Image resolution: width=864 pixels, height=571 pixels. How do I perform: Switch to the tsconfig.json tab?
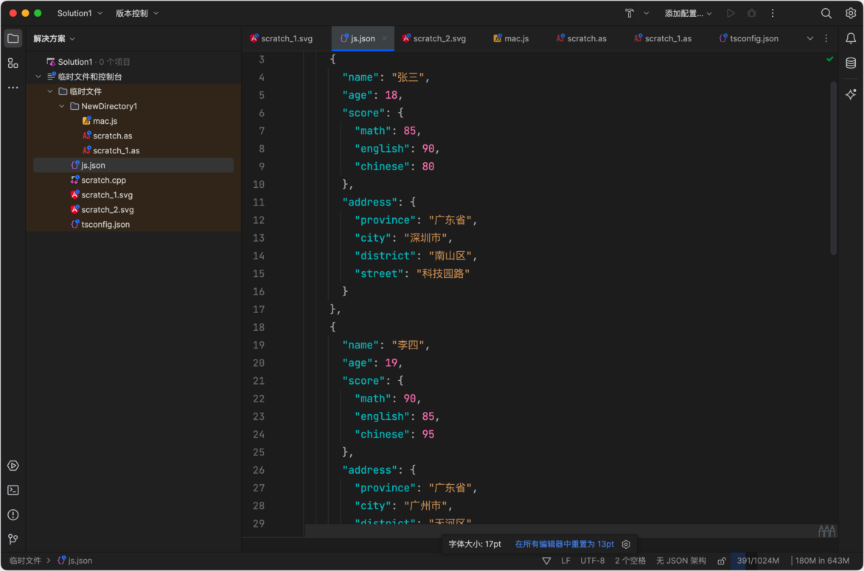(749, 38)
